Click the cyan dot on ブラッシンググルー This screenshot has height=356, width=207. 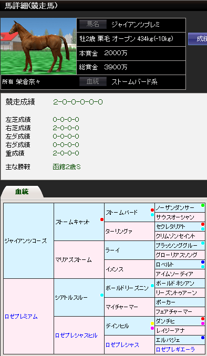(203, 243)
